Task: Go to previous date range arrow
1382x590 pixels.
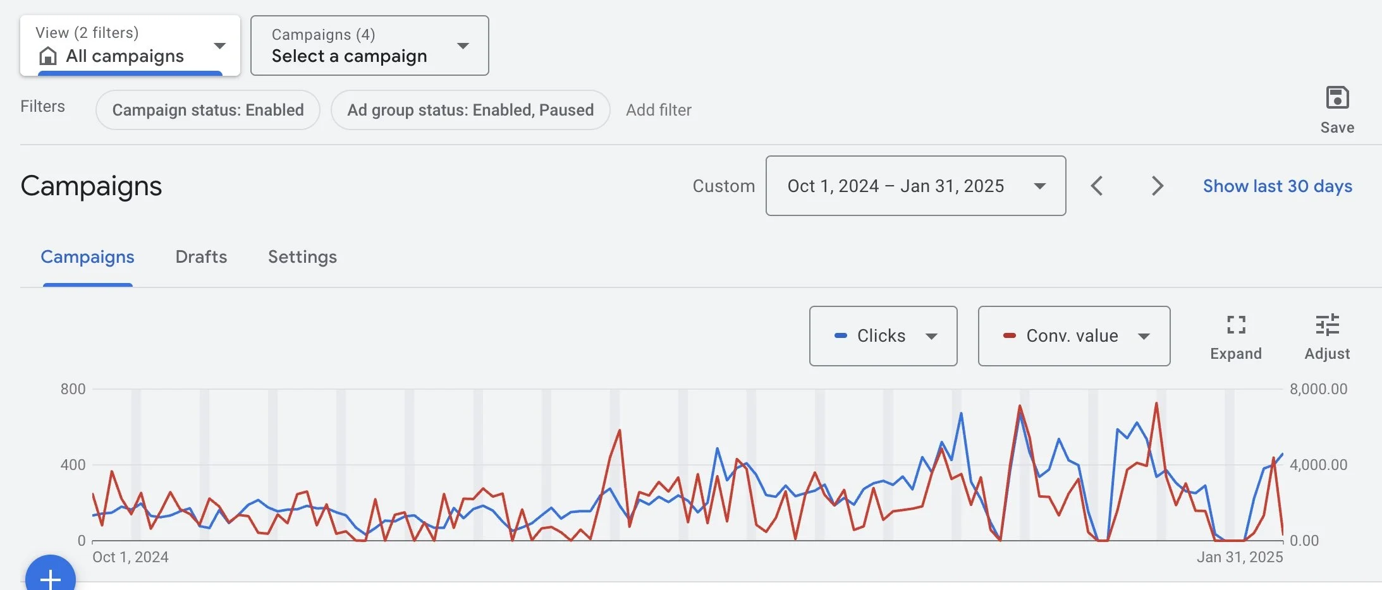Action: click(1098, 186)
